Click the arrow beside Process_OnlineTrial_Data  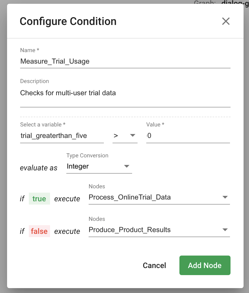tap(225, 197)
